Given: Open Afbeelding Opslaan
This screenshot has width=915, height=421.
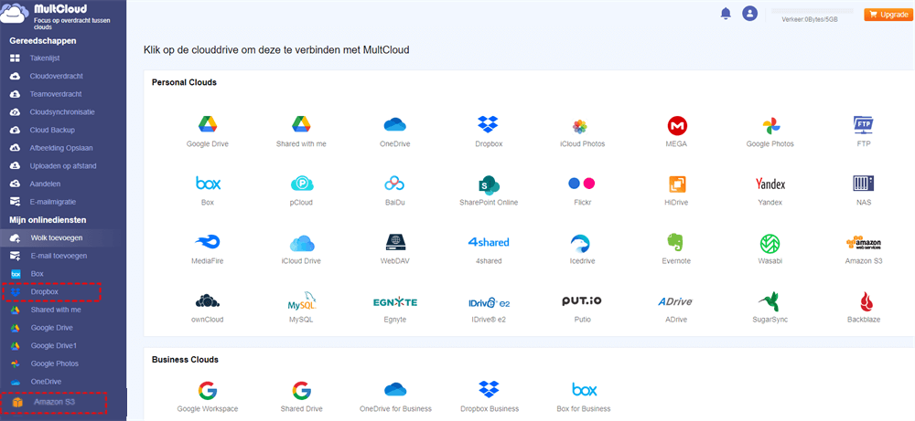Looking at the screenshot, I should pos(63,148).
